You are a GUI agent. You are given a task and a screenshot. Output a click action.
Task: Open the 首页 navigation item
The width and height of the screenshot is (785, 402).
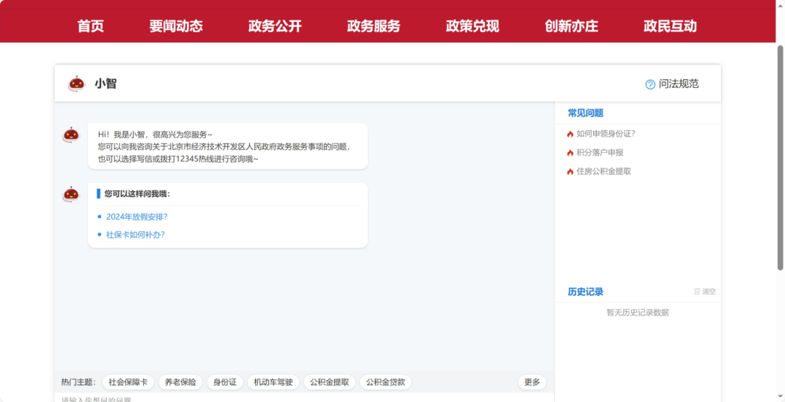click(91, 26)
